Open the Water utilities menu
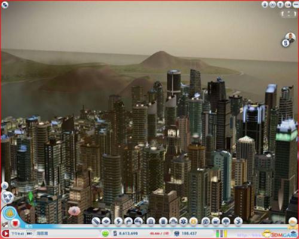 129,221
